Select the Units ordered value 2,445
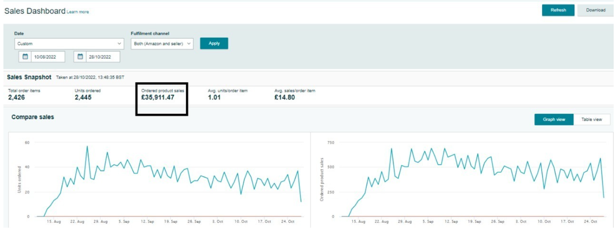The height and width of the screenshot is (228, 614). (x=83, y=97)
